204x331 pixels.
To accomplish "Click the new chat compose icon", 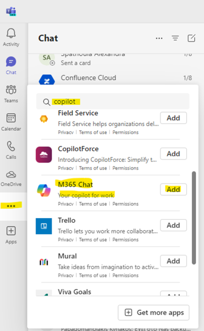I will (x=191, y=38).
